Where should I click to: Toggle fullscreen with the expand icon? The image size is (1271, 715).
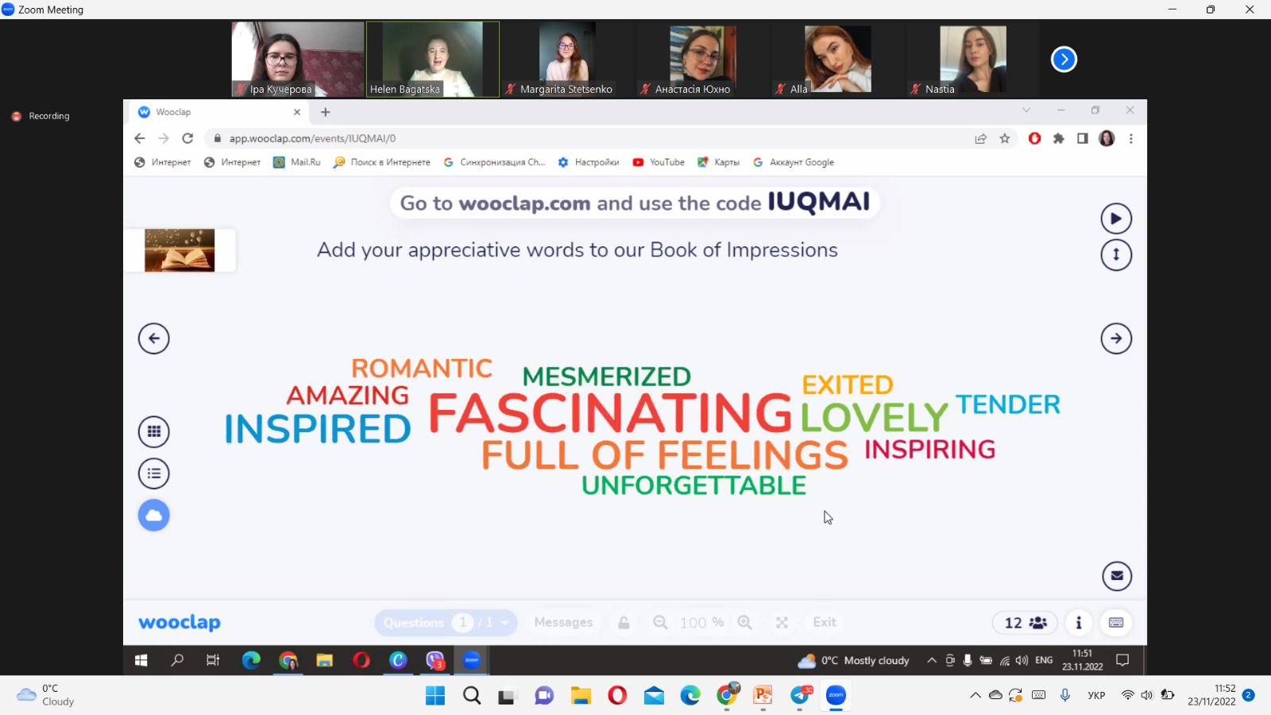coord(782,623)
